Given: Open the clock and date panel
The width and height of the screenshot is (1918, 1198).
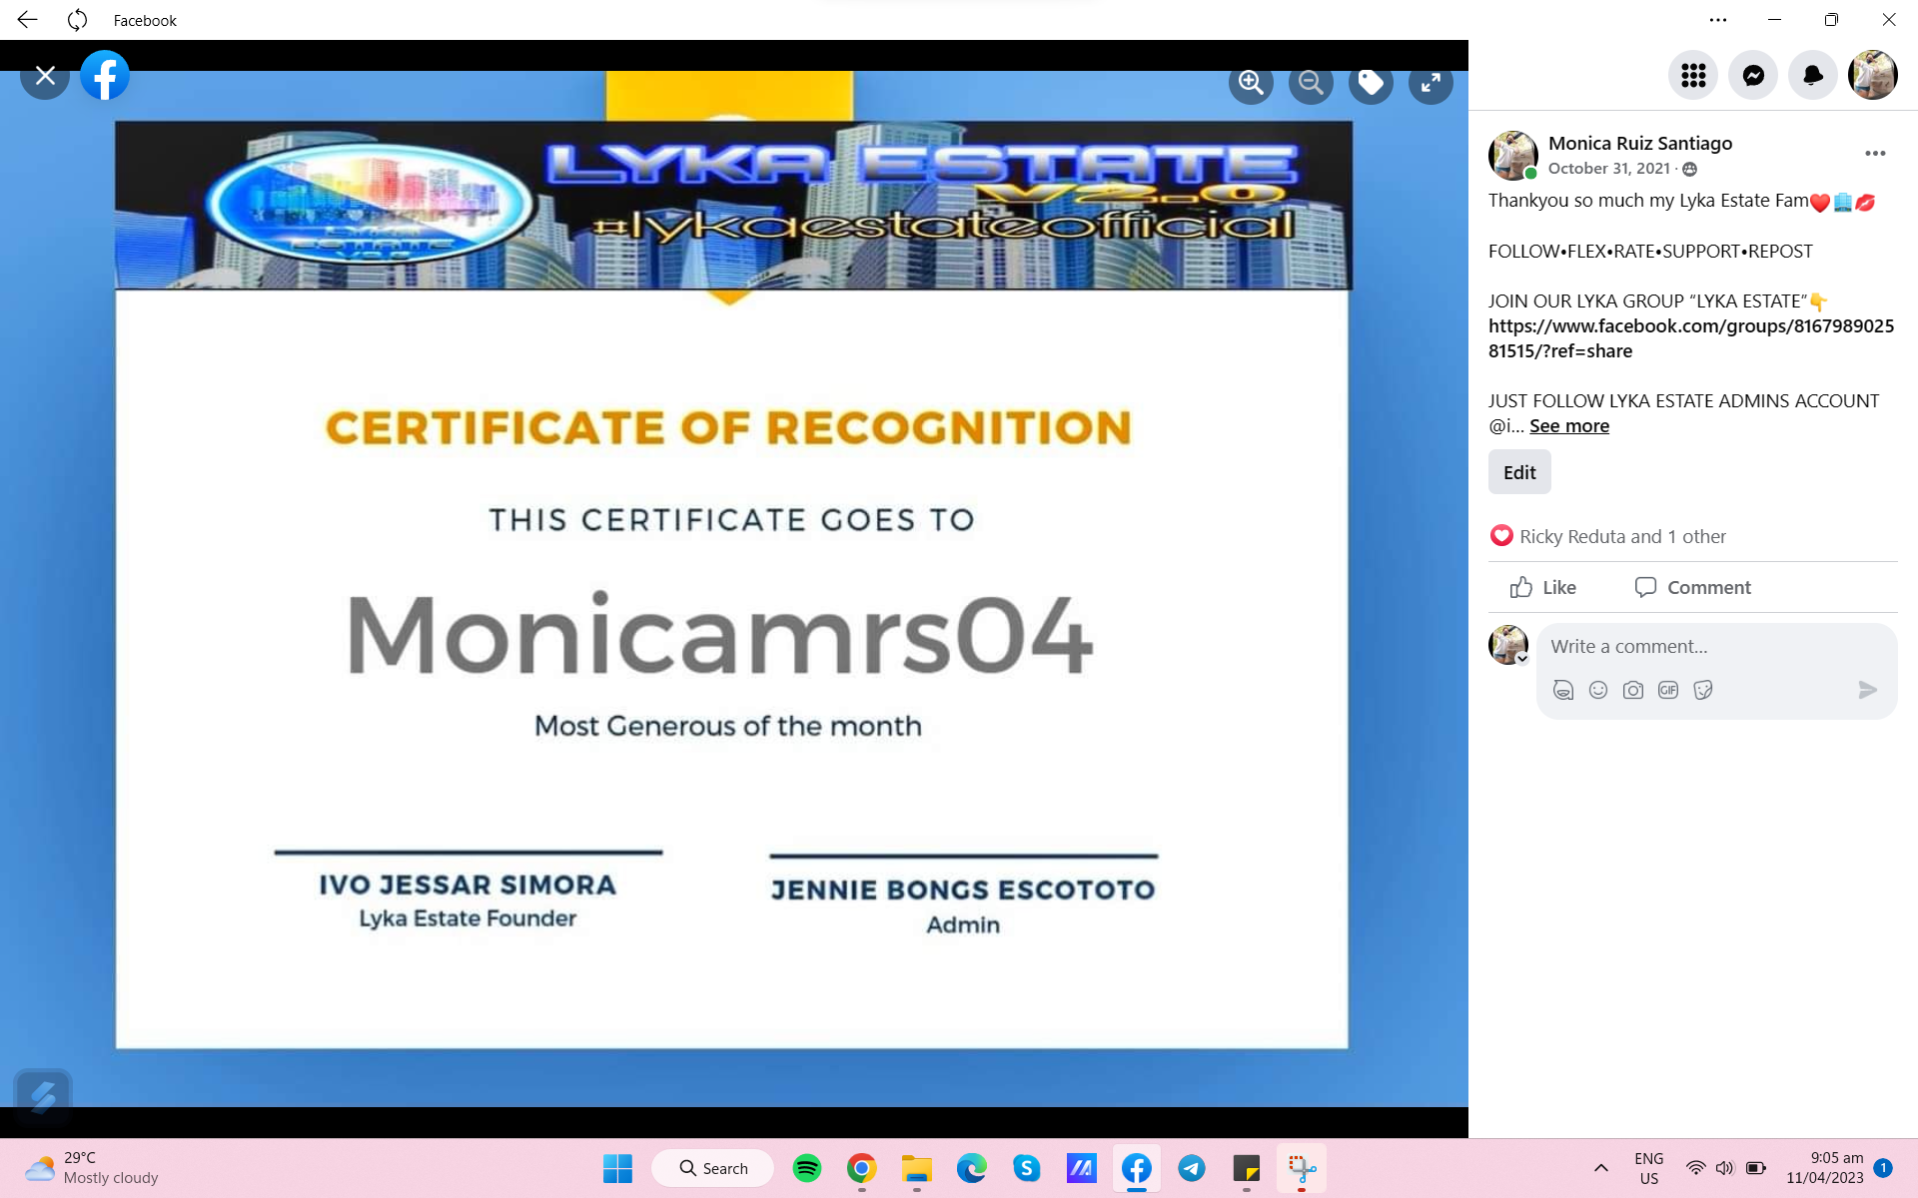Looking at the screenshot, I should point(1826,1168).
